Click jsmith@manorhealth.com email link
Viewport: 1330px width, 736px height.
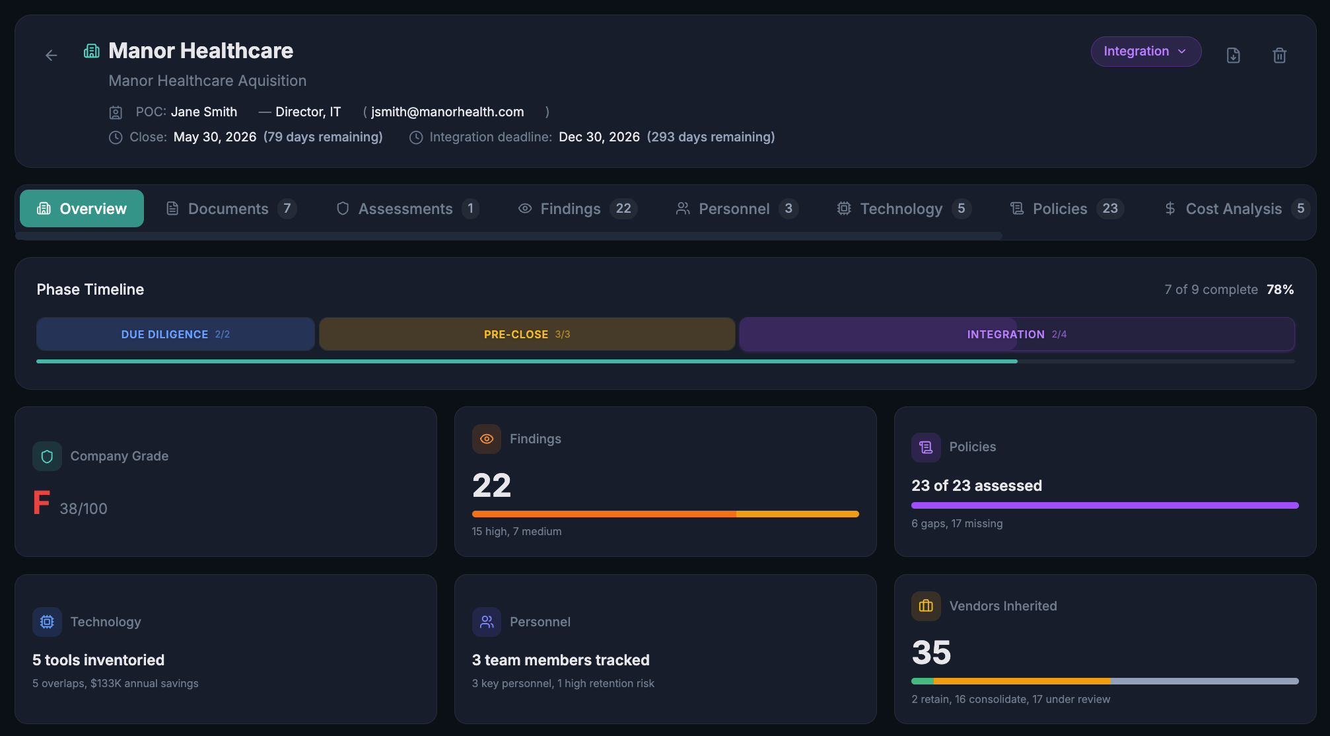pyautogui.click(x=447, y=112)
